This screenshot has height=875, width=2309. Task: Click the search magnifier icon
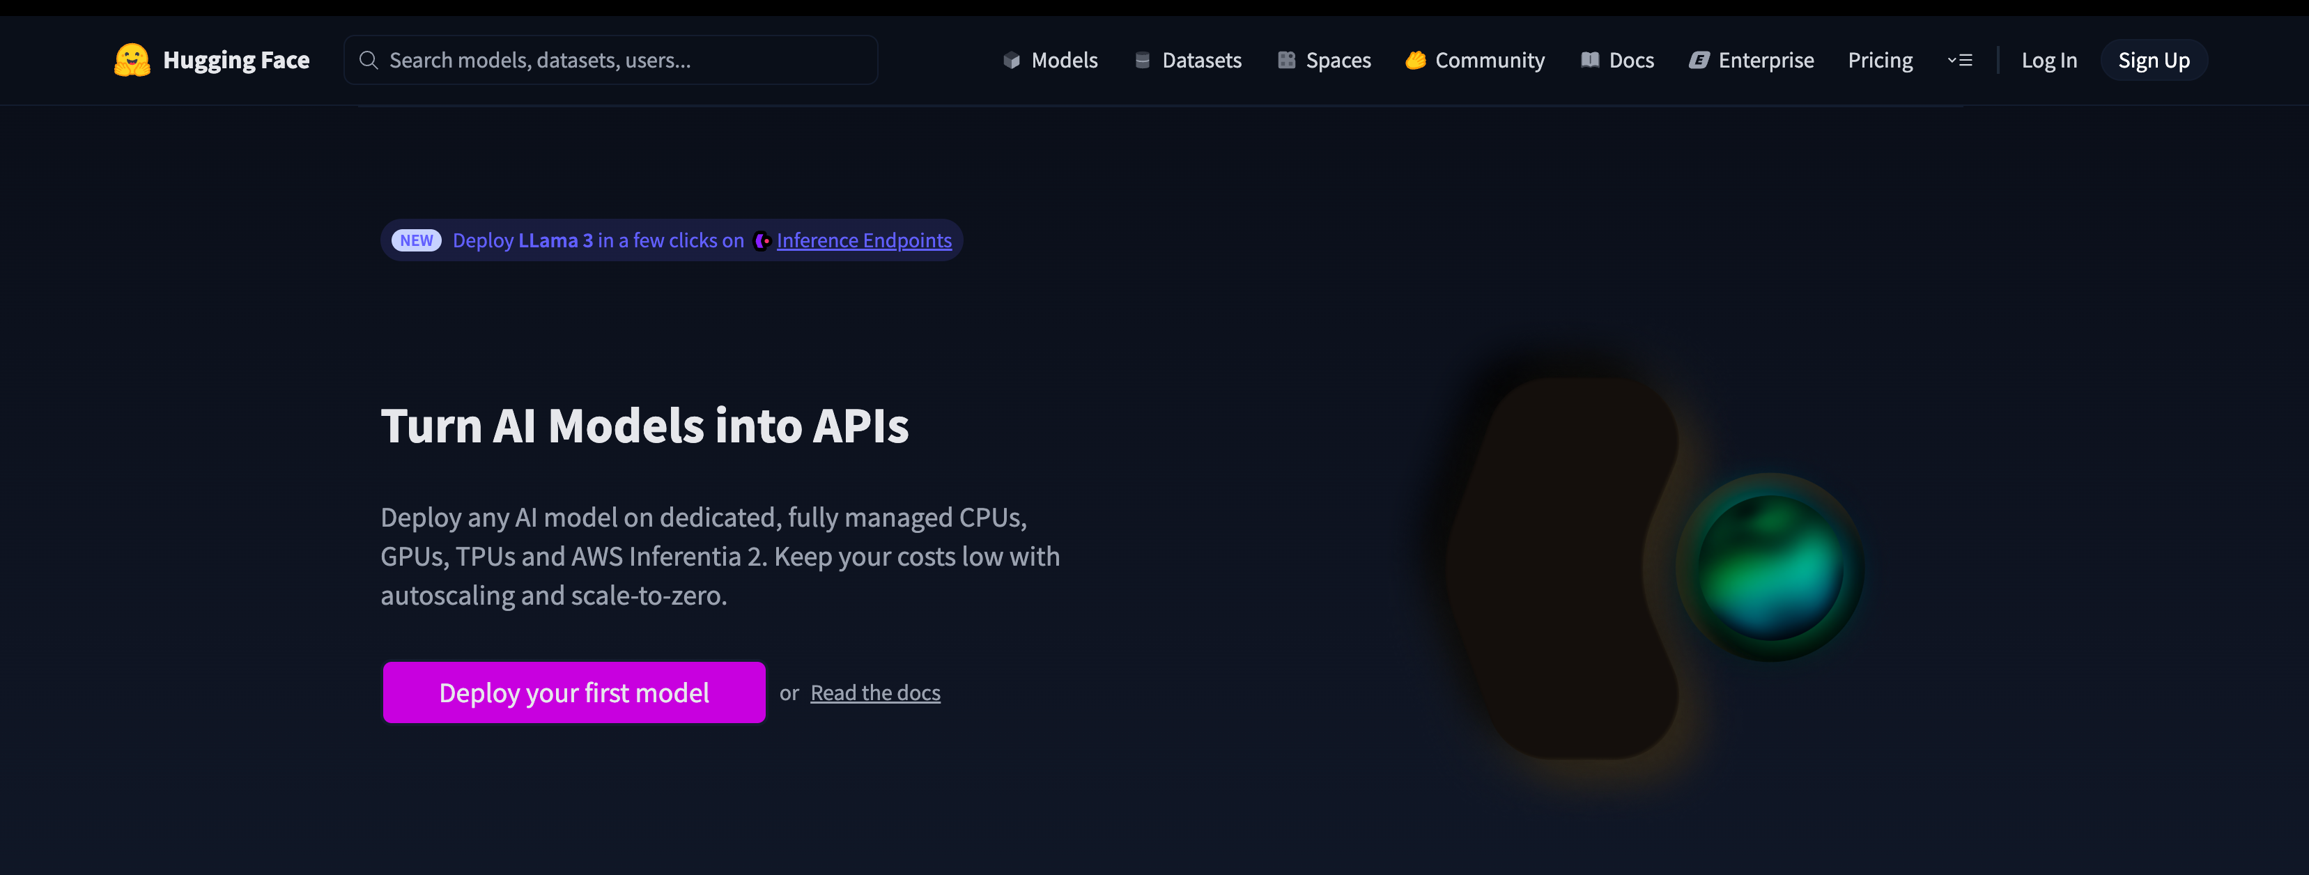coord(367,60)
